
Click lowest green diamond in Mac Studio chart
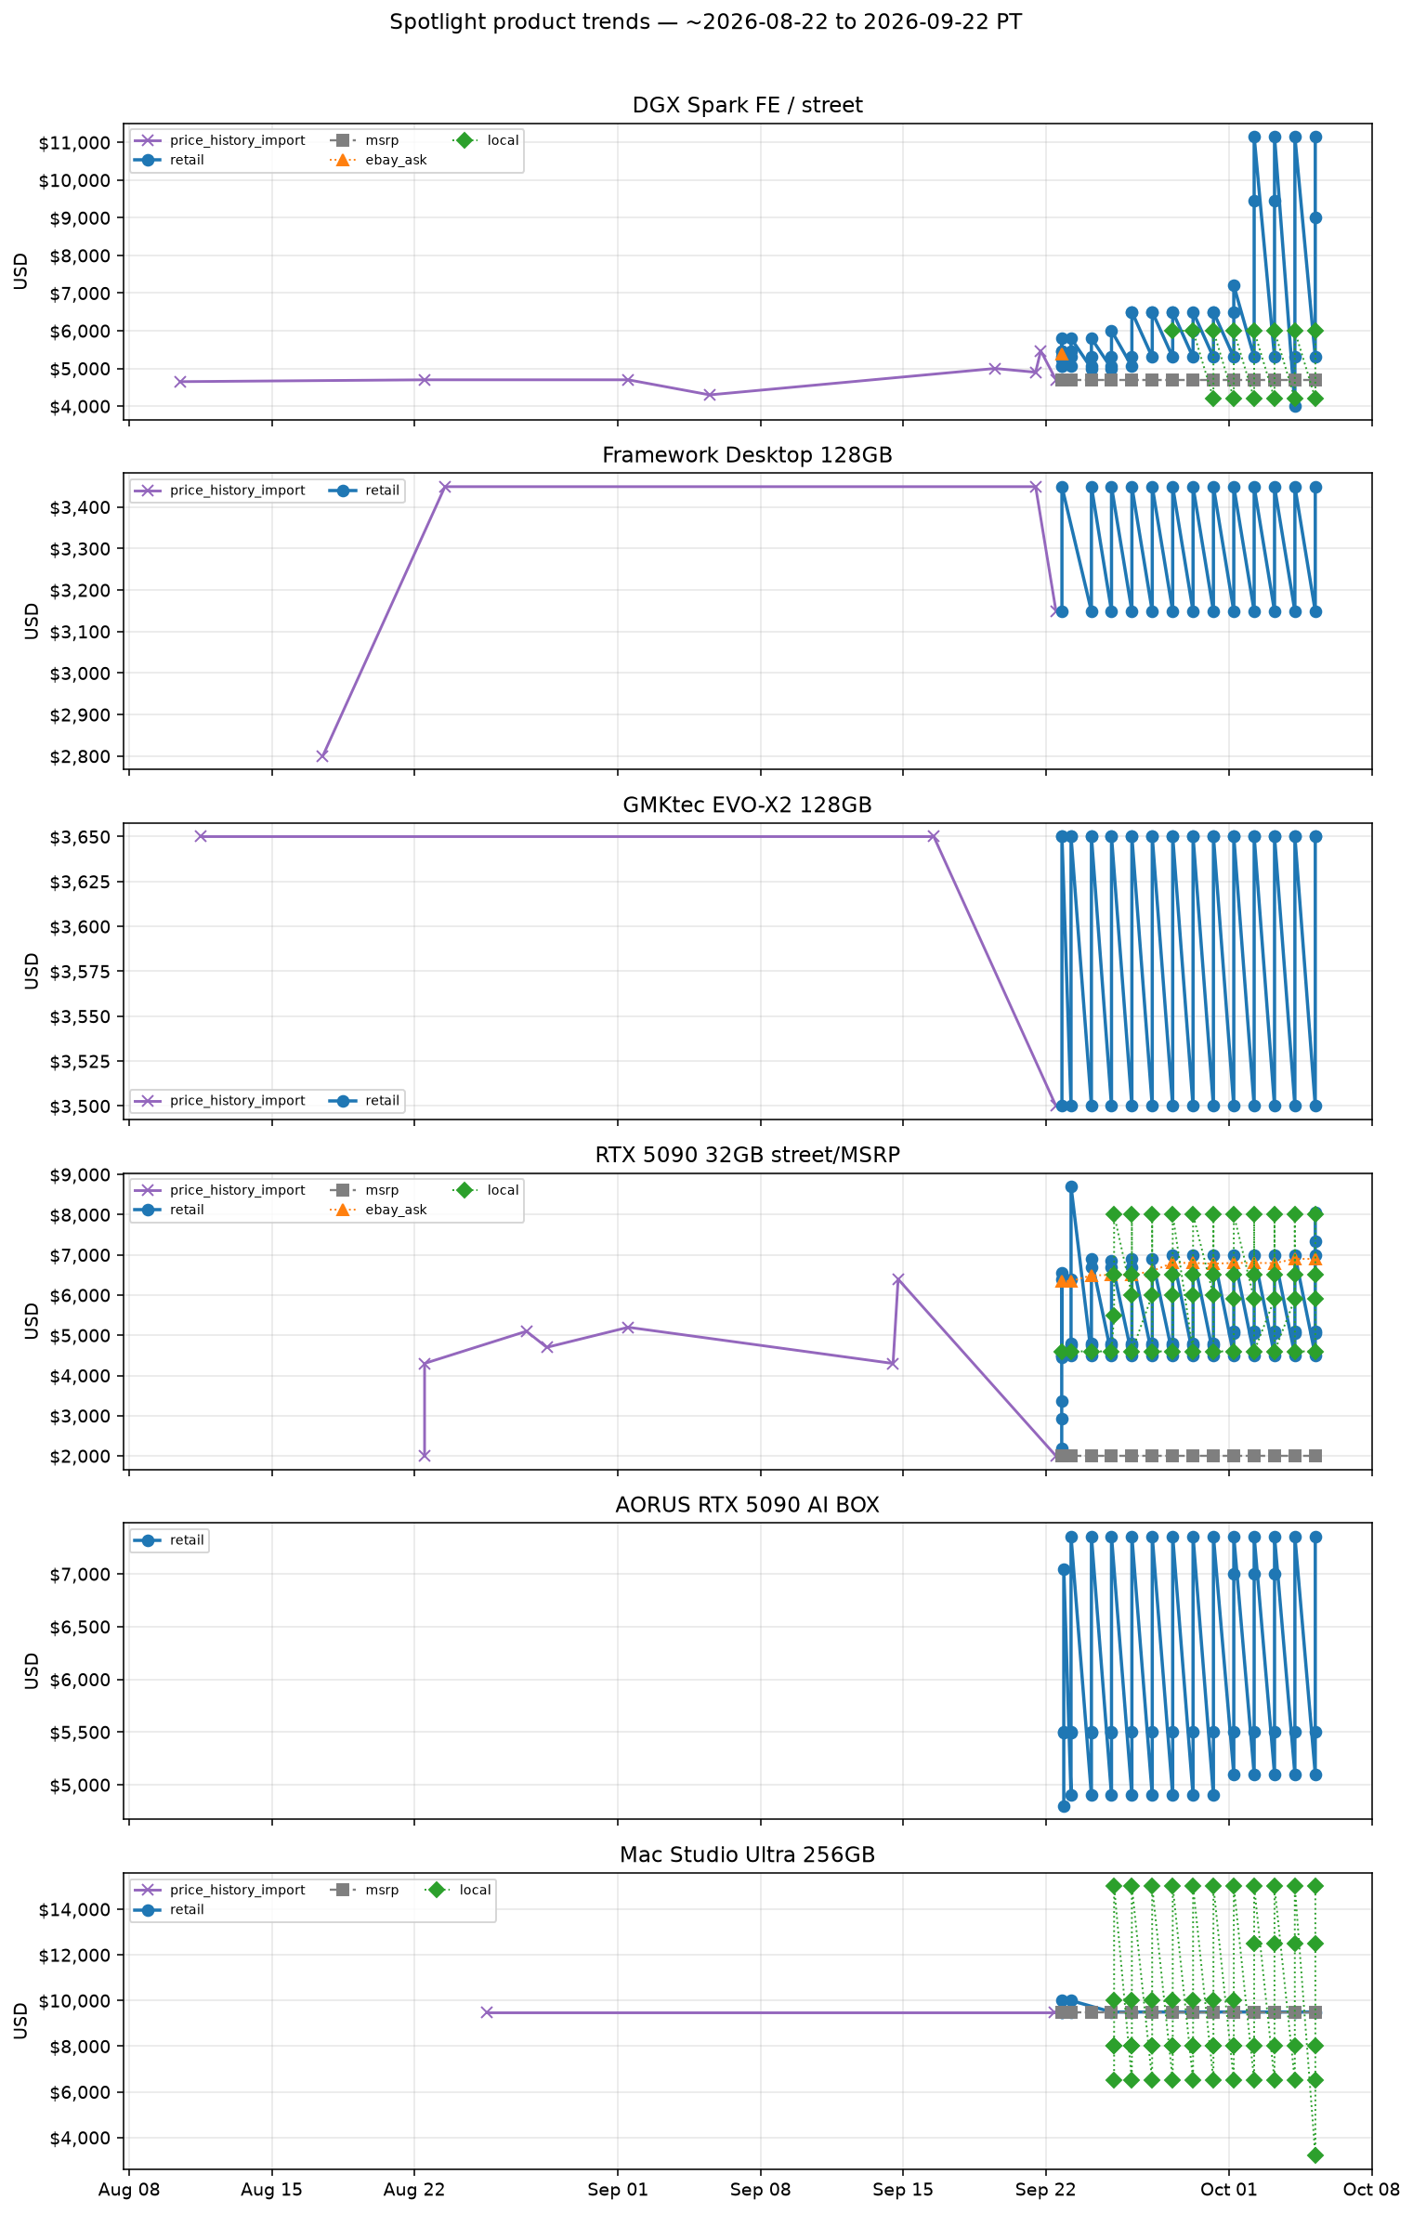(x=1315, y=2155)
